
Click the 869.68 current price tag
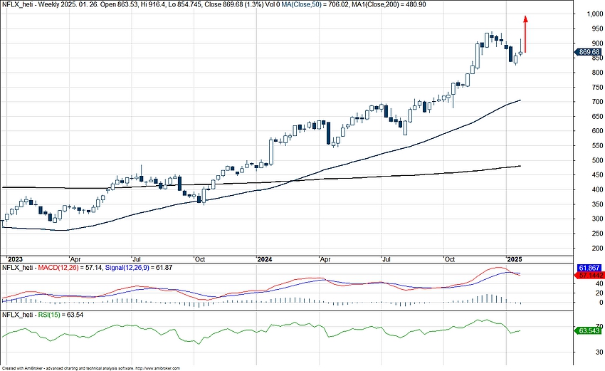coord(588,52)
